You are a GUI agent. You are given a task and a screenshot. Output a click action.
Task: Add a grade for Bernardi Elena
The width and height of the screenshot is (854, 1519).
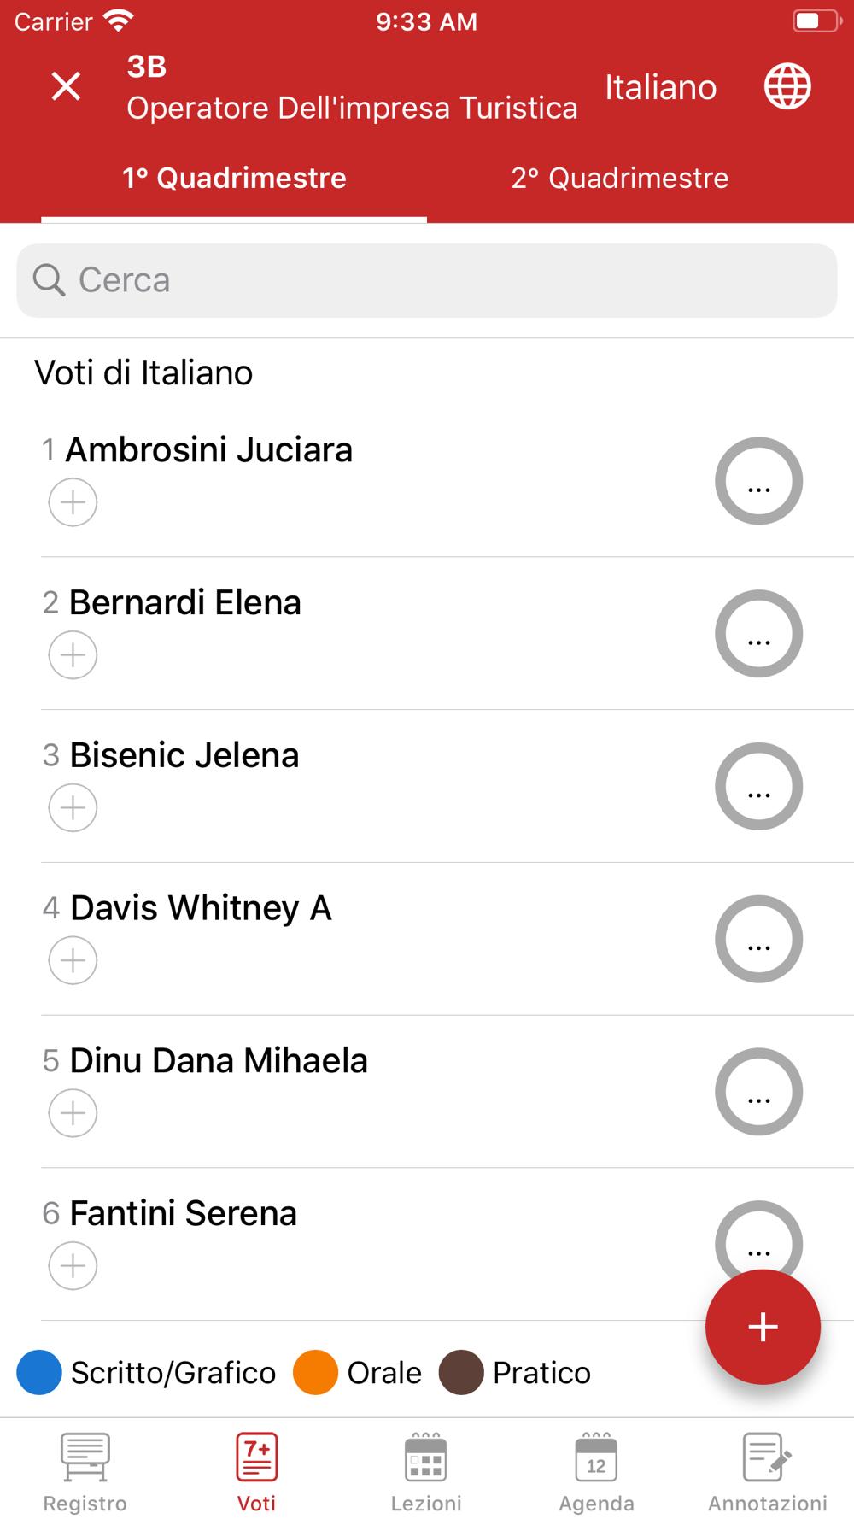pos(73,655)
